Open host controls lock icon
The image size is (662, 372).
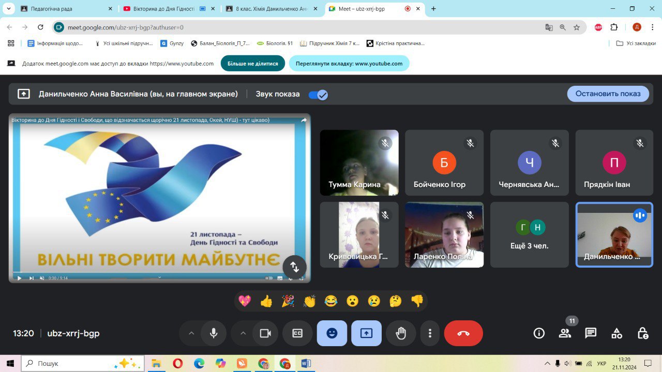point(642,333)
